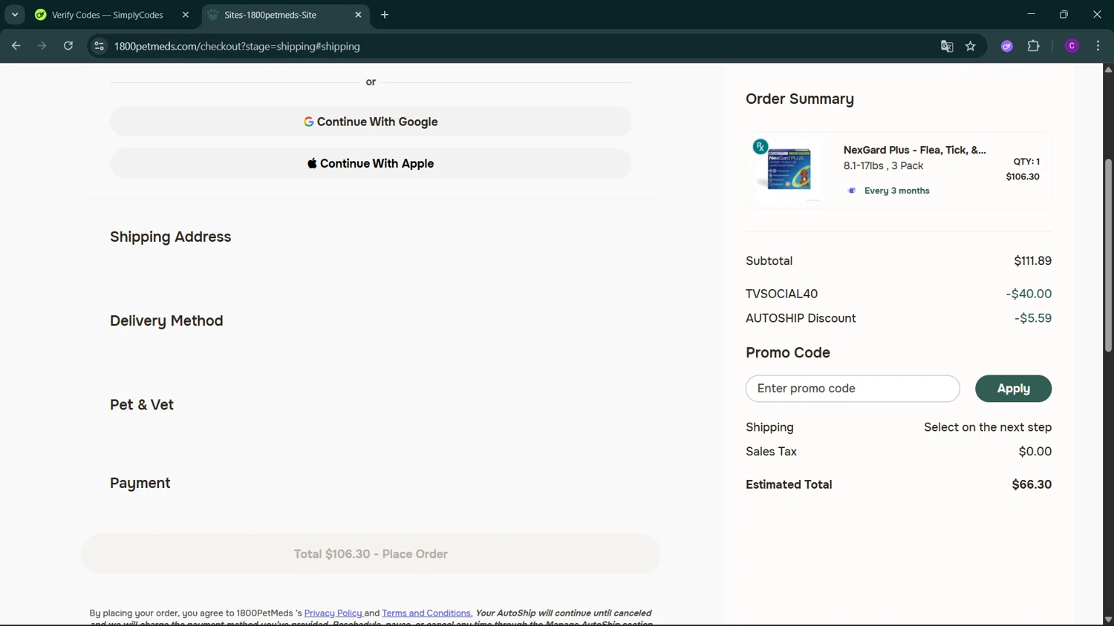This screenshot has height=626, width=1114.
Task: Click the TVSOCIAL40 promo label
Action: [781, 294]
